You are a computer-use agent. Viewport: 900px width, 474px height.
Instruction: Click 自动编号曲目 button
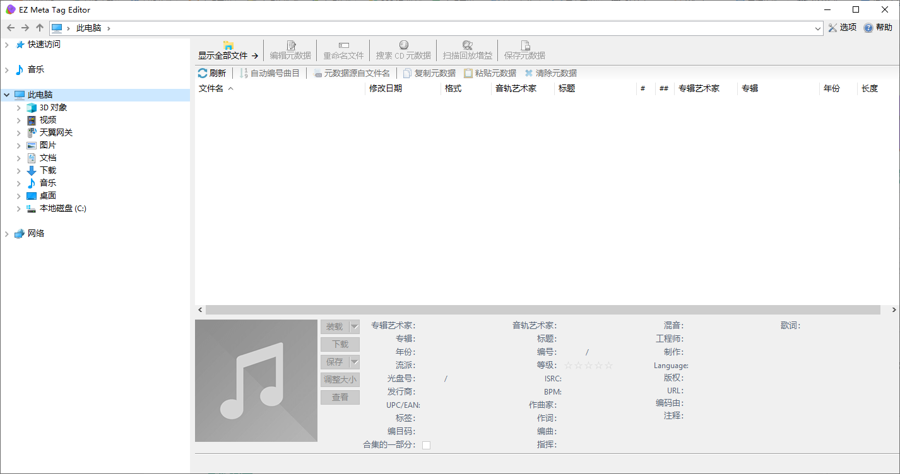click(x=269, y=73)
